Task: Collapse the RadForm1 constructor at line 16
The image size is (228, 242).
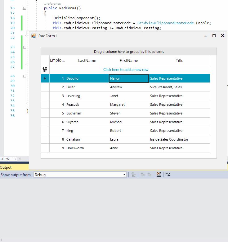Action: click(25, 8)
